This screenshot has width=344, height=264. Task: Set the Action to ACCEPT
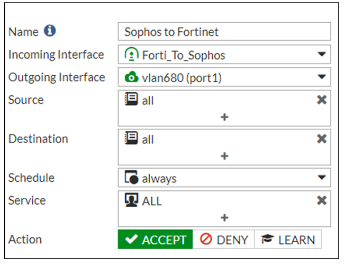coord(155,240)
